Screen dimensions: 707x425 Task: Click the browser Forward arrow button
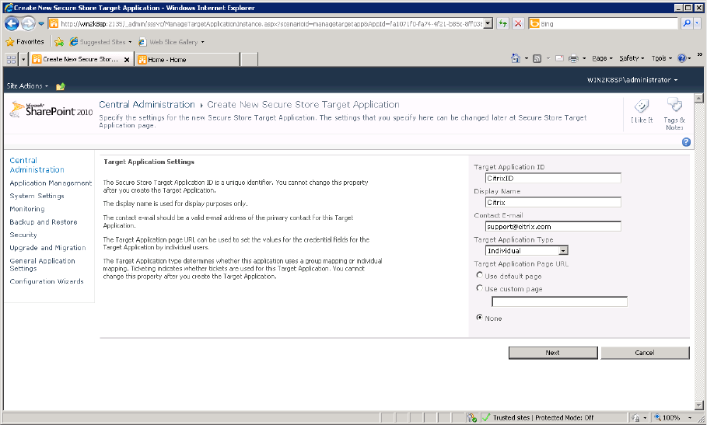click(28, 23)
